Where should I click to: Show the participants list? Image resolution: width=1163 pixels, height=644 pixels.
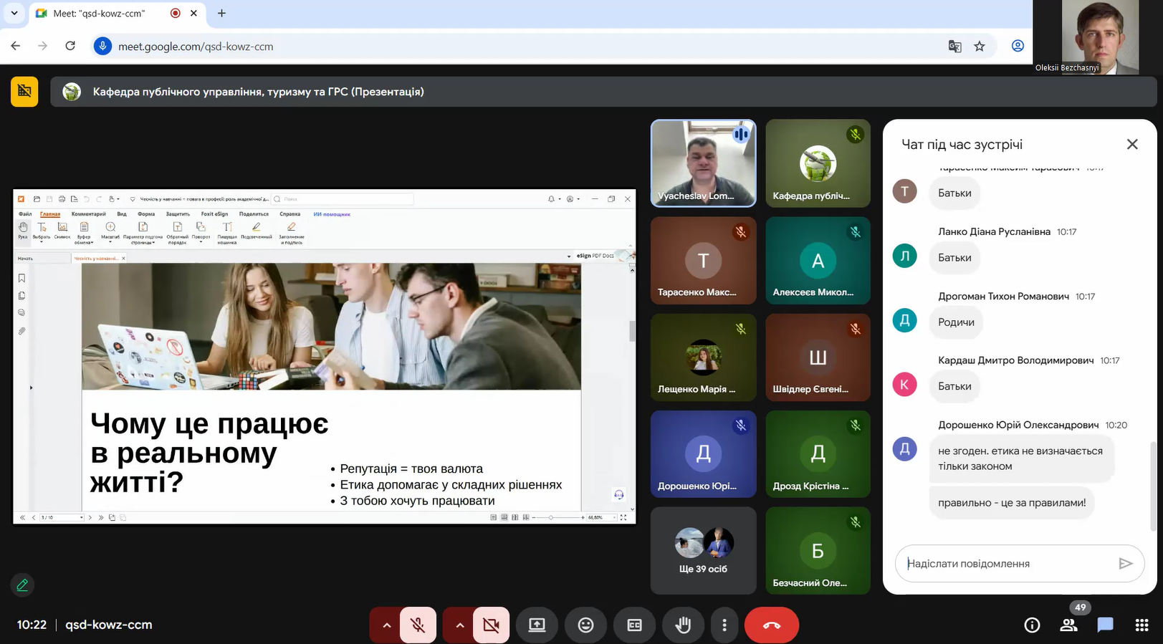pyautogui.click(x=1068, y=625)
